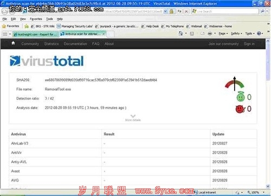Click Join our community link

(x=223, y=44)
